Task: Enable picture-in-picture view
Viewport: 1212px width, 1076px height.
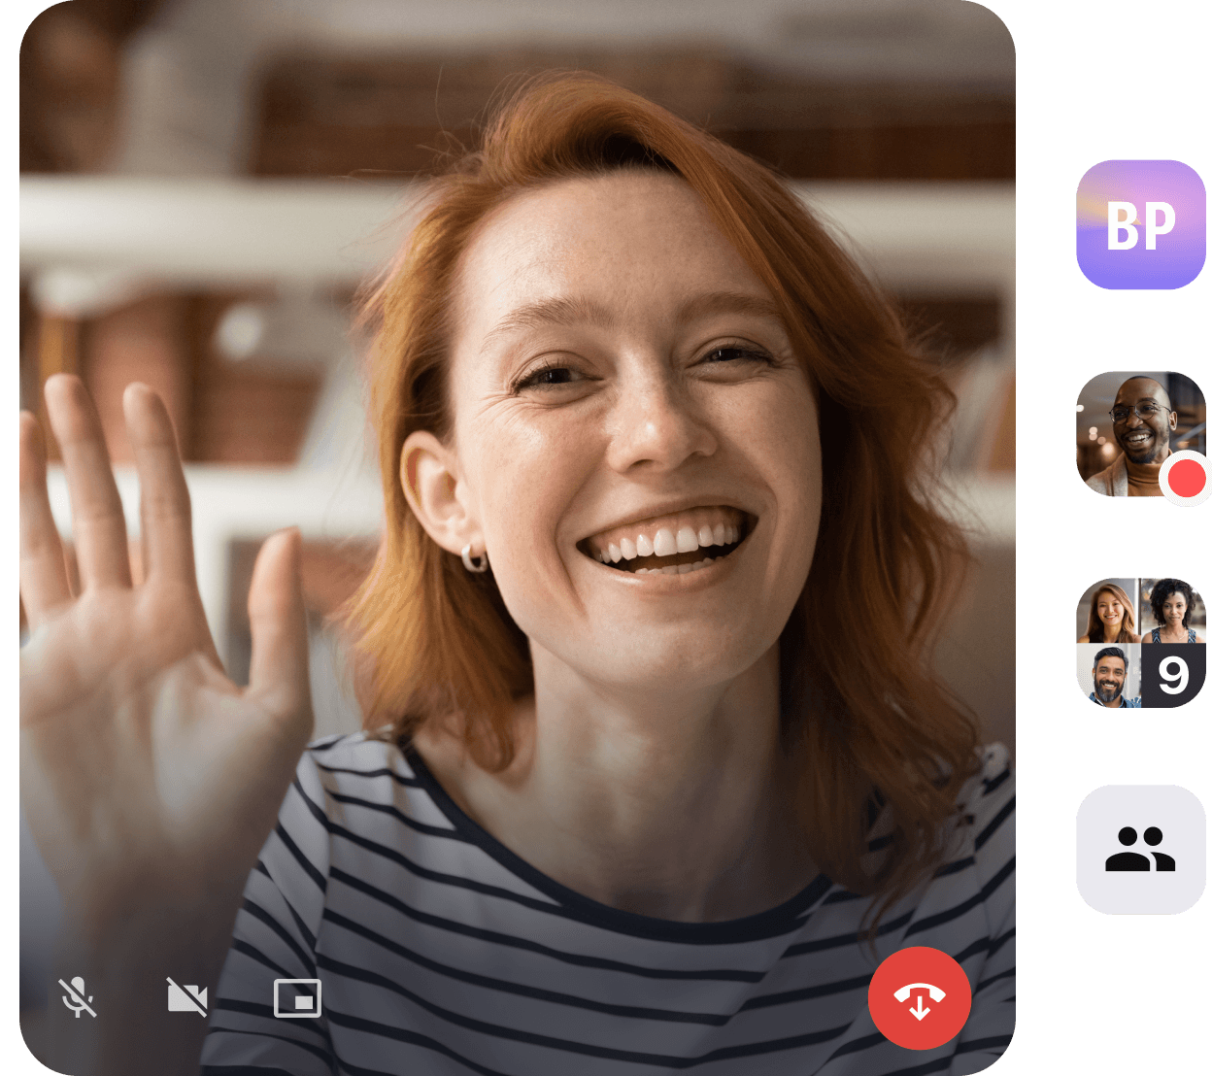Action: [297, 997]
